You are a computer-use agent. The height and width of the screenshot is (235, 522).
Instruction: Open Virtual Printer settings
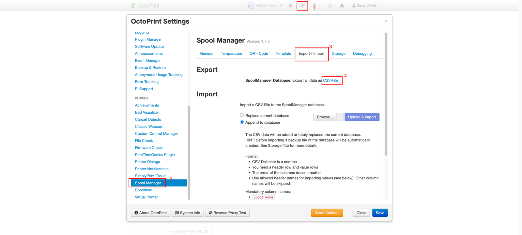pos(146,197)
